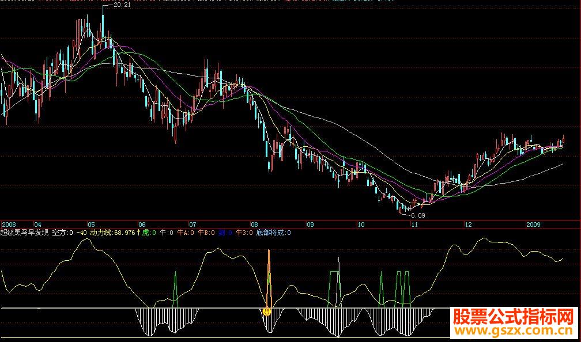581x342 pixels.
Task: Click the green 虎:0 indicator value
Action: point(149,233)
